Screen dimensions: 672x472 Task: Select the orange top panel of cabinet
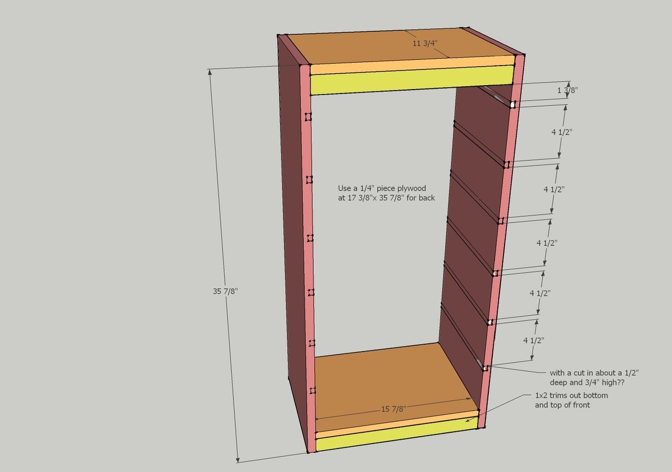click(x=403, y=46)
